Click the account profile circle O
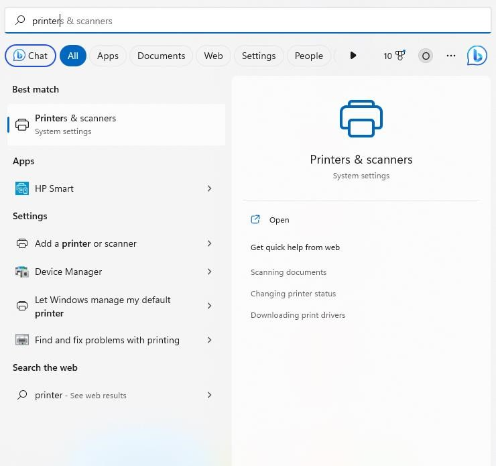The height and width of the screenshot is (466, 496). click(426, 56)
